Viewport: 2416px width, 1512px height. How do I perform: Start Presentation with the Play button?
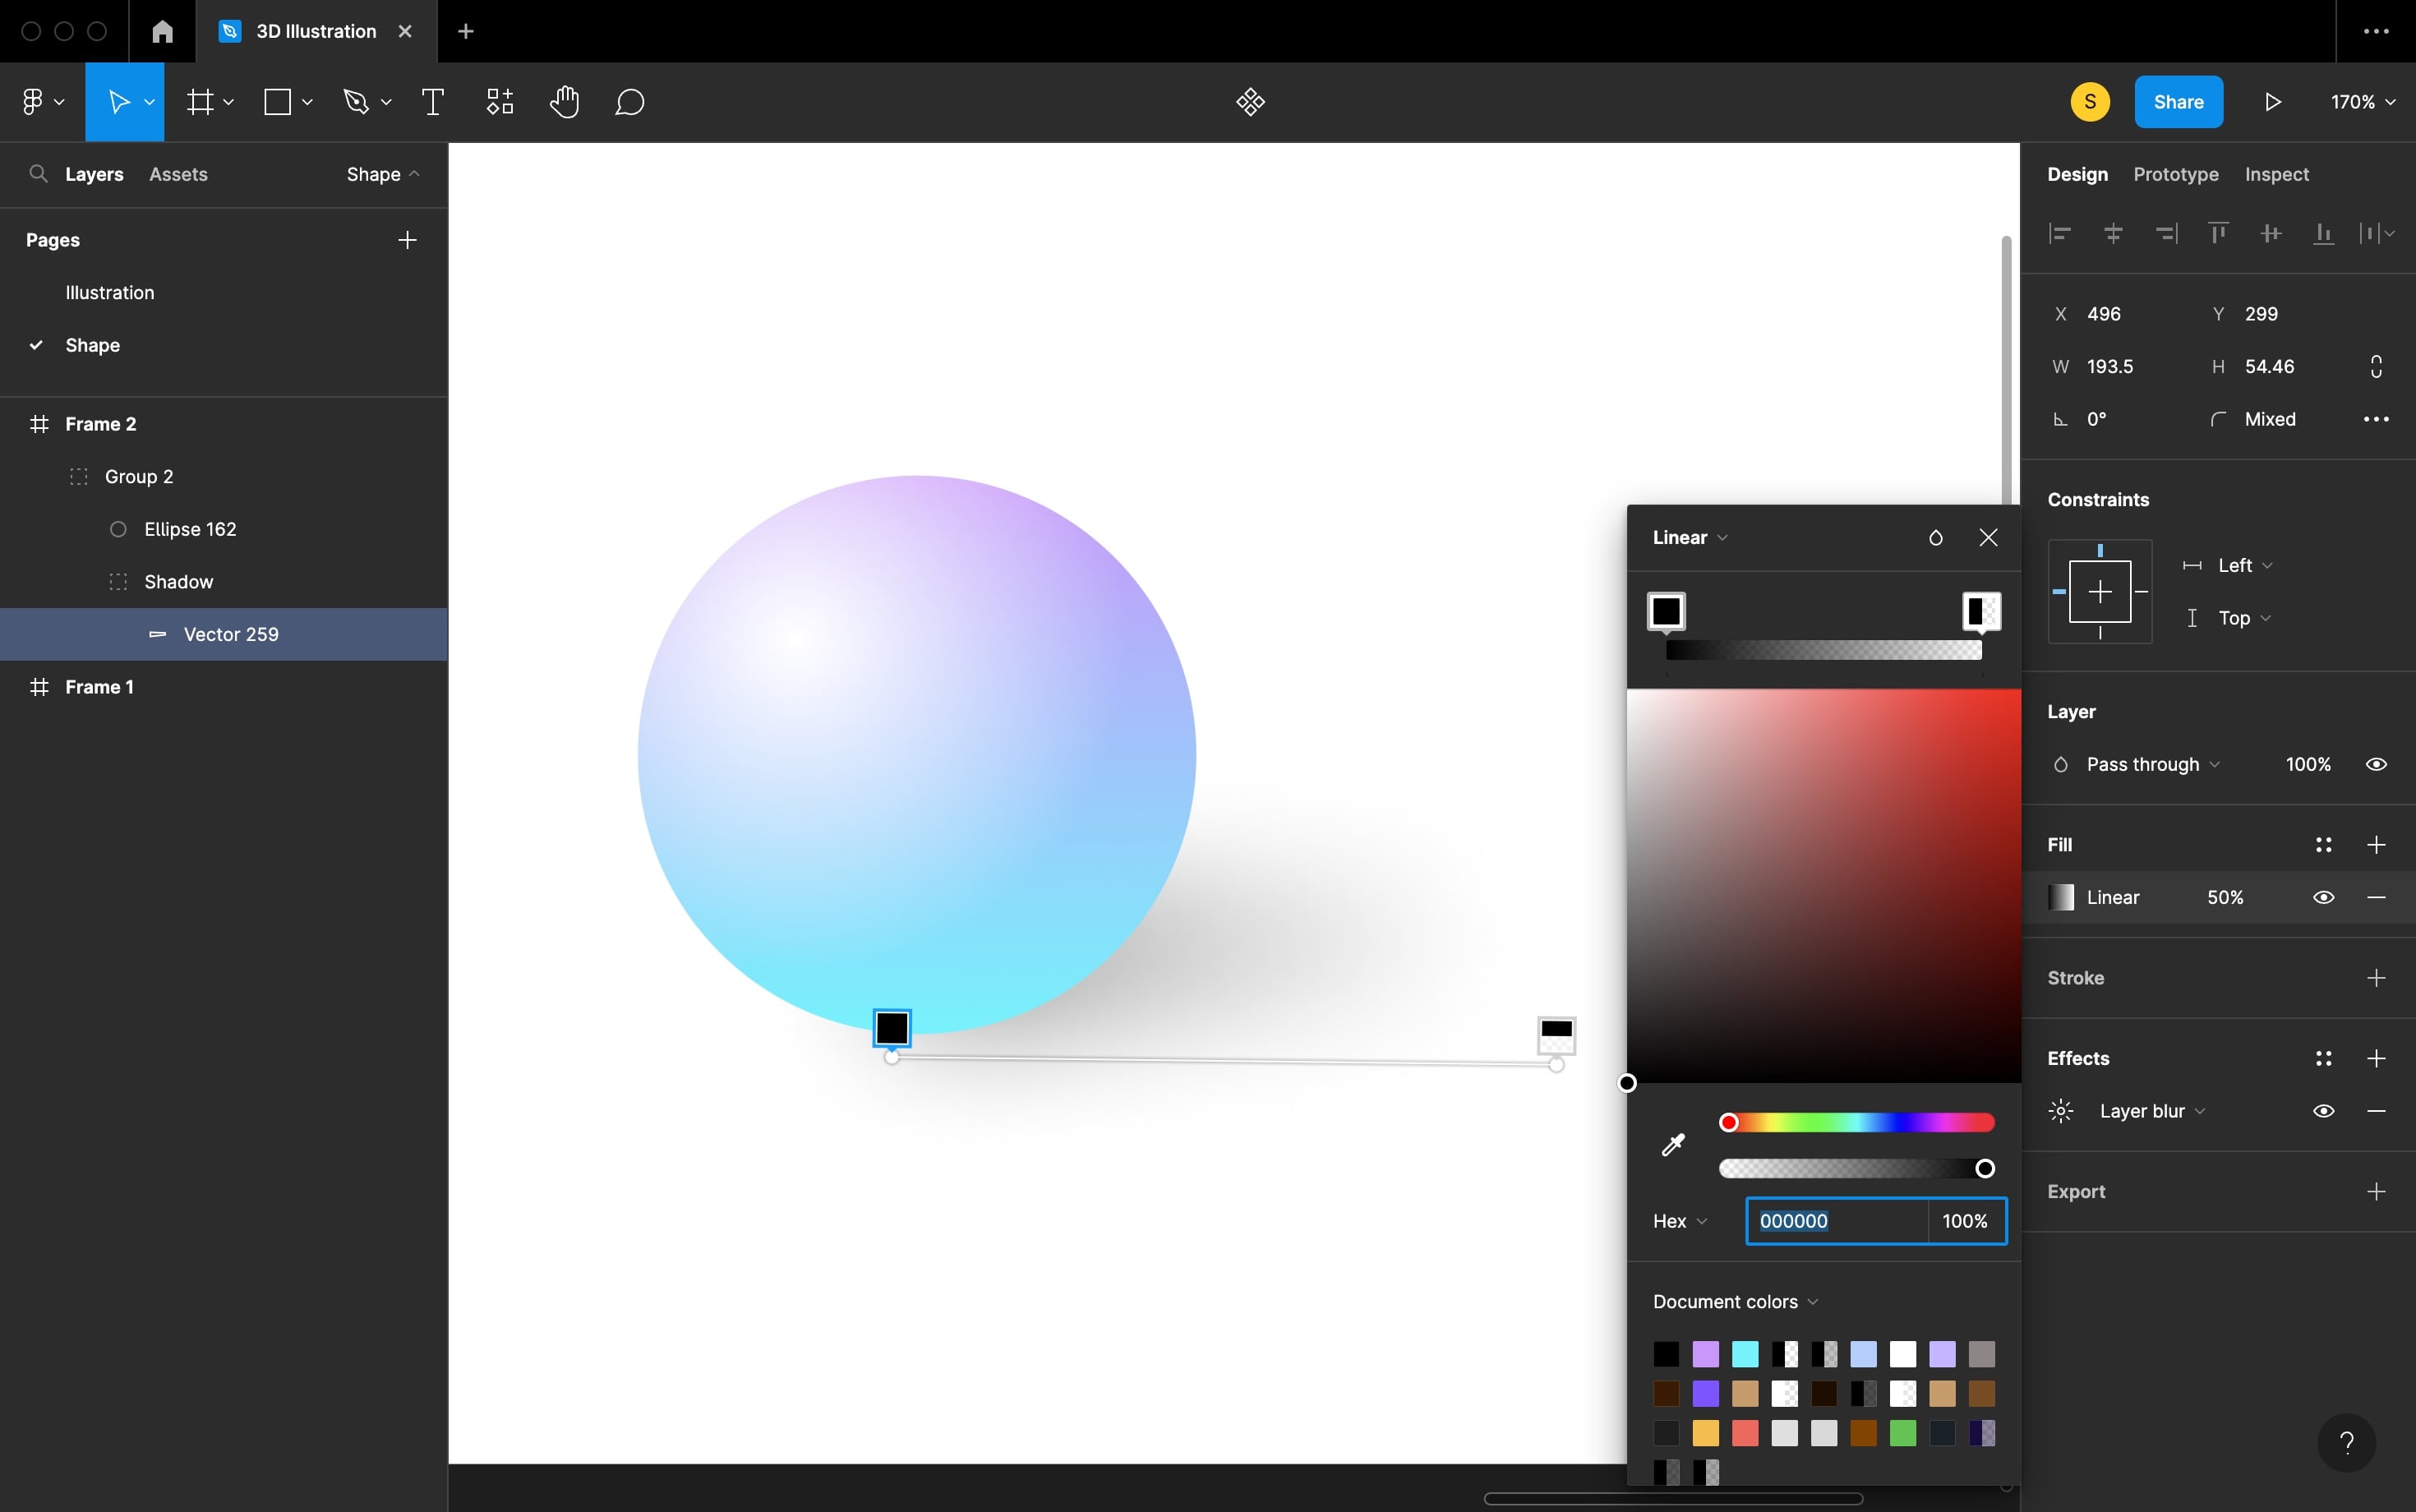[x=2272, y=101]
